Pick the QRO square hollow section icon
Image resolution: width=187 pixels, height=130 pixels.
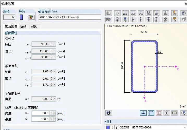pyautogui.click(x=149, y=13)
